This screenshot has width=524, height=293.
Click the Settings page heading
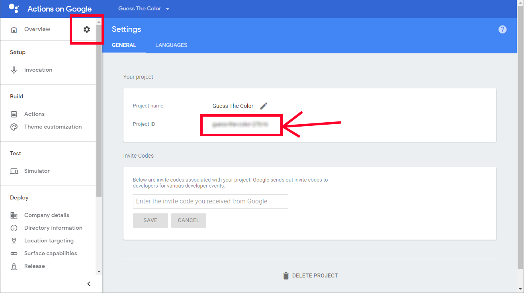[x=126, y=29]
